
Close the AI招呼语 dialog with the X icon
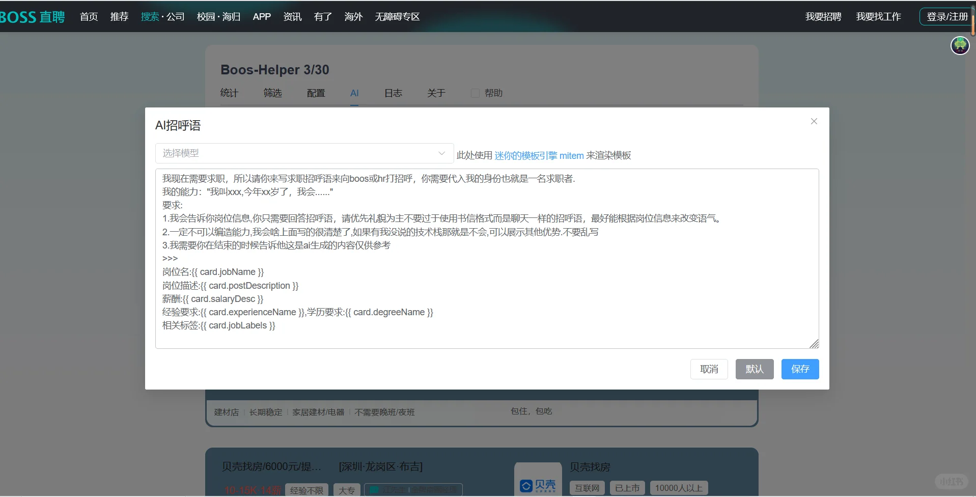pos(813,121)
